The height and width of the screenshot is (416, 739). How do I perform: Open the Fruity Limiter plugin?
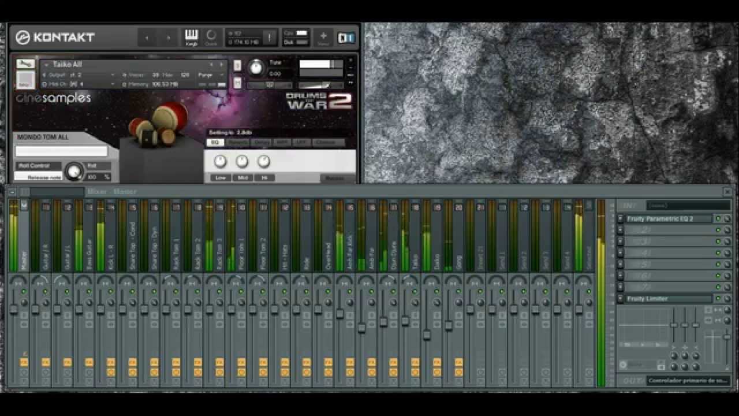coord(669,299)
